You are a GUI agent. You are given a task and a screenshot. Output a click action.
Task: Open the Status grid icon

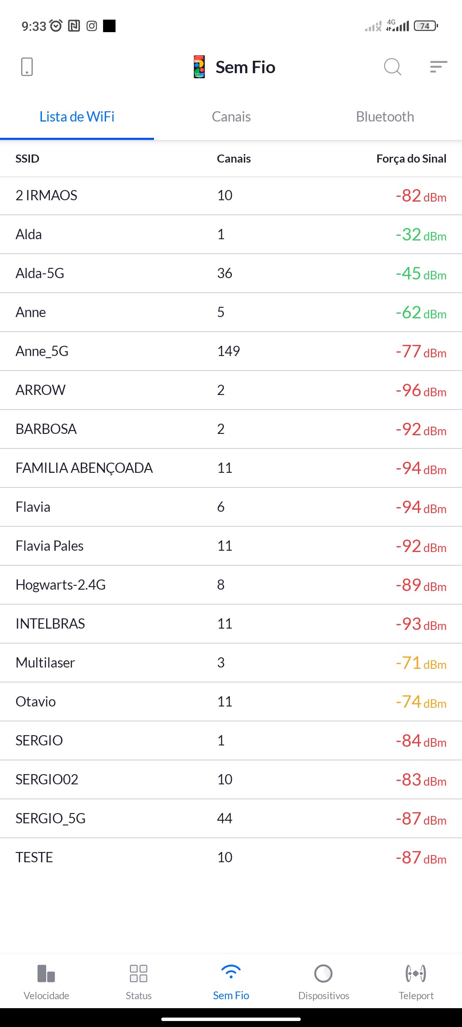(139, 974)
